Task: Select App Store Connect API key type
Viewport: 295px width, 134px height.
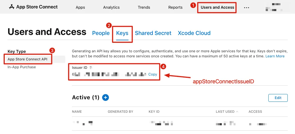Action: 27,59
